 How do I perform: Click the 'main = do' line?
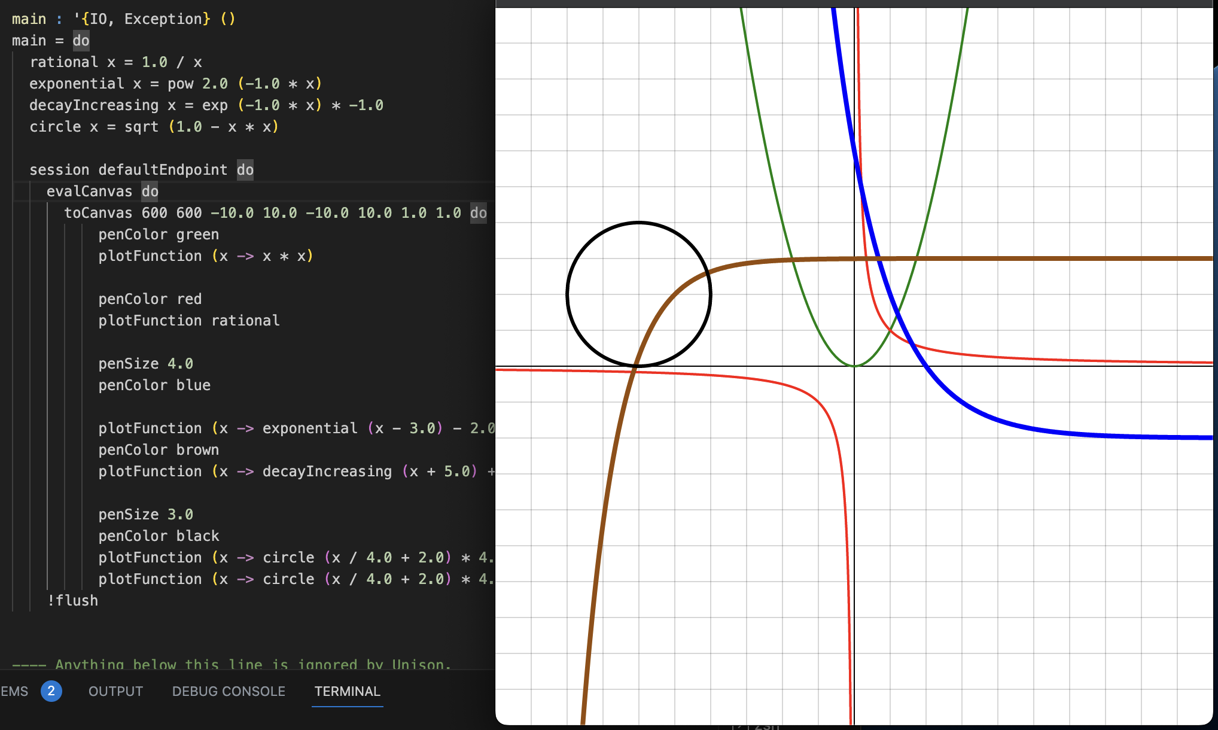(51, 41)
